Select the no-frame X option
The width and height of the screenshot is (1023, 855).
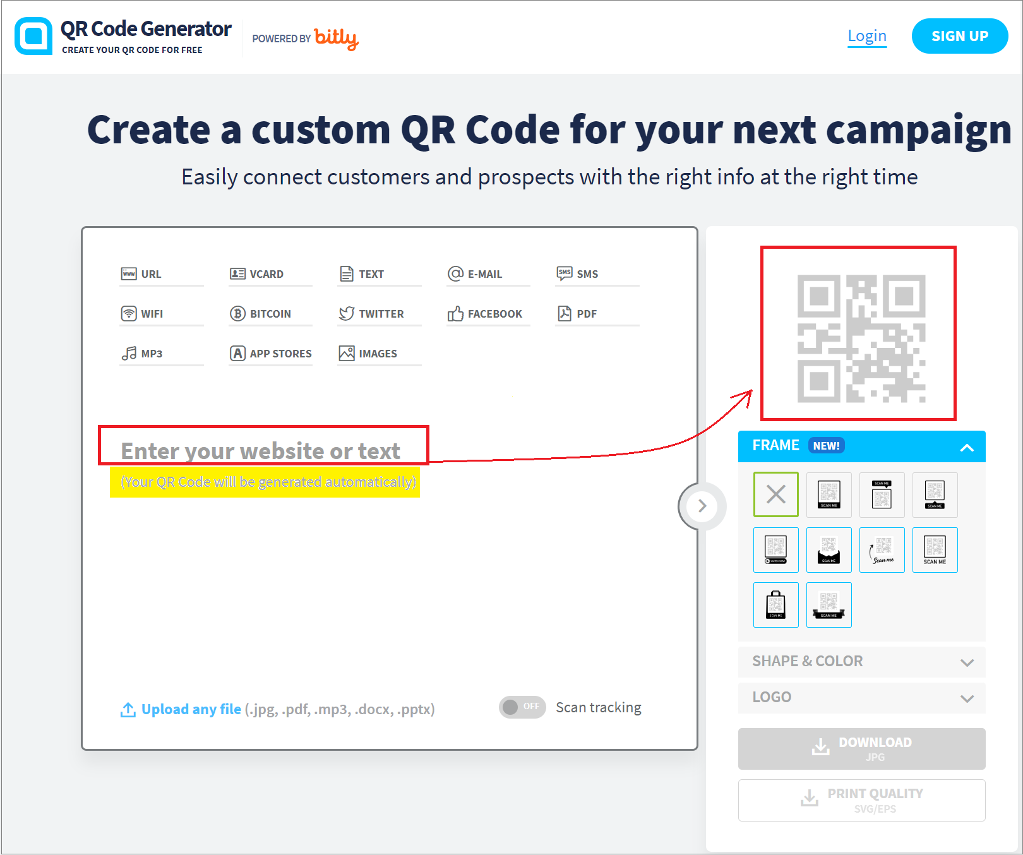click(x=775, y=494)
